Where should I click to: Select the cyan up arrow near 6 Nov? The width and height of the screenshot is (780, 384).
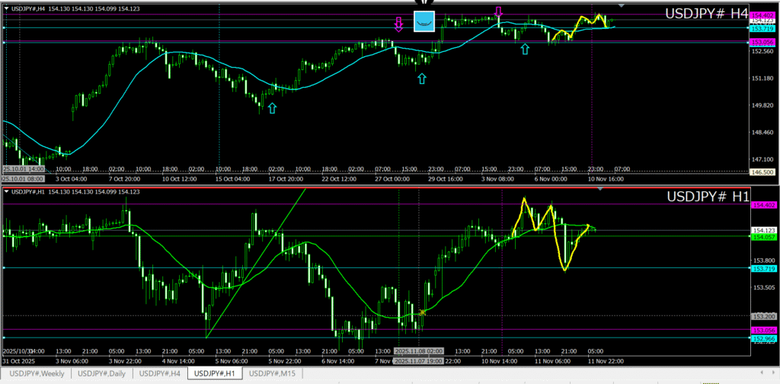tap(524, 49)
